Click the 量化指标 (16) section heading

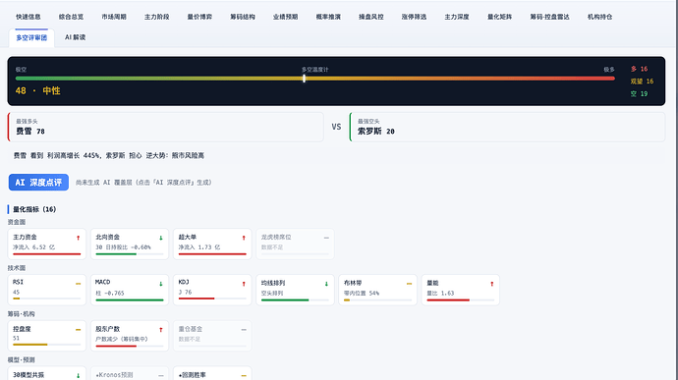pos(34,209)
